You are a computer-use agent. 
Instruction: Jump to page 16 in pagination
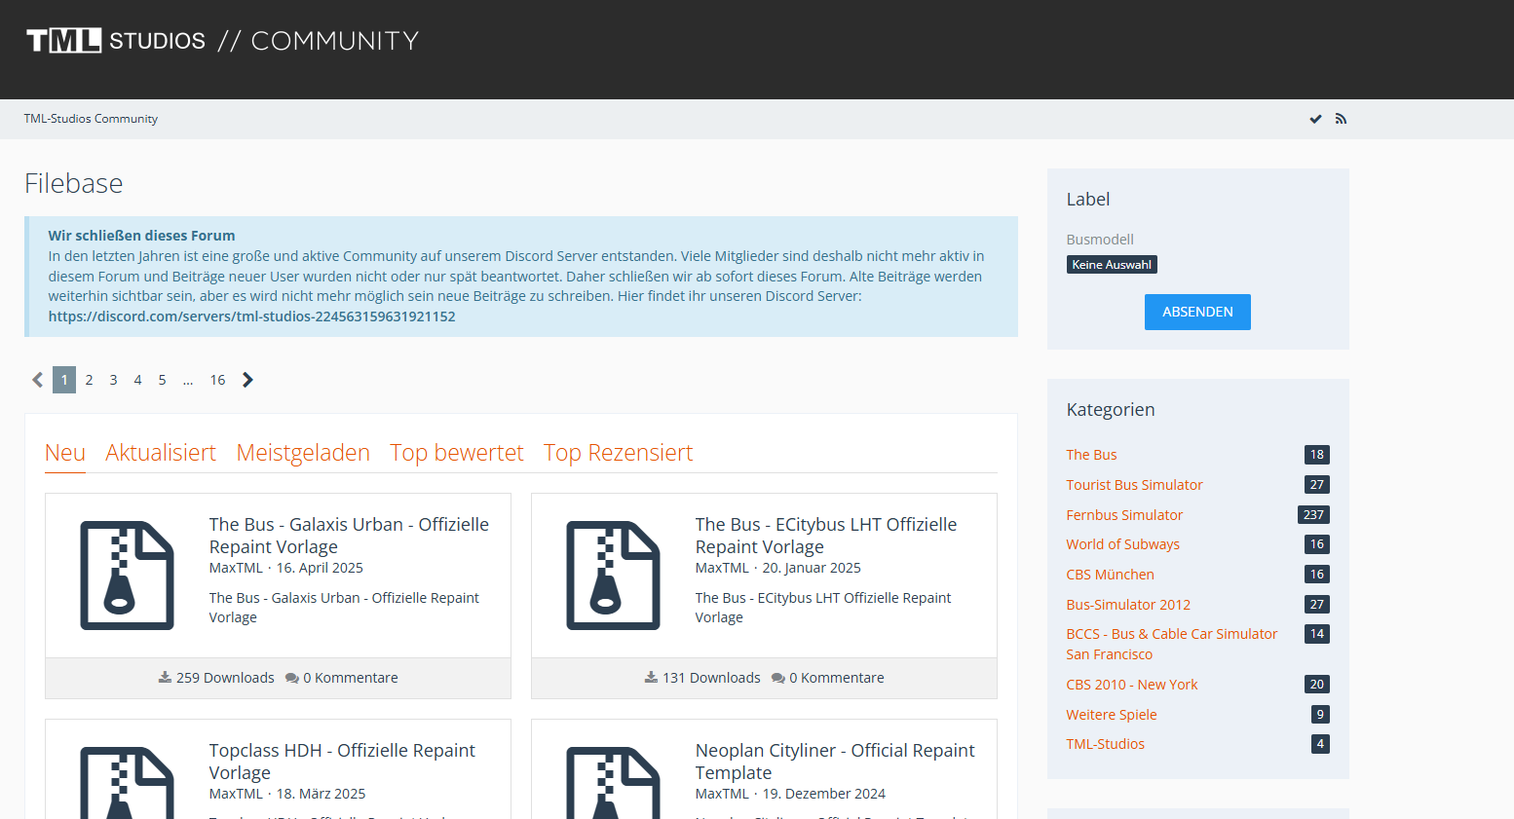tap(217, 380)
